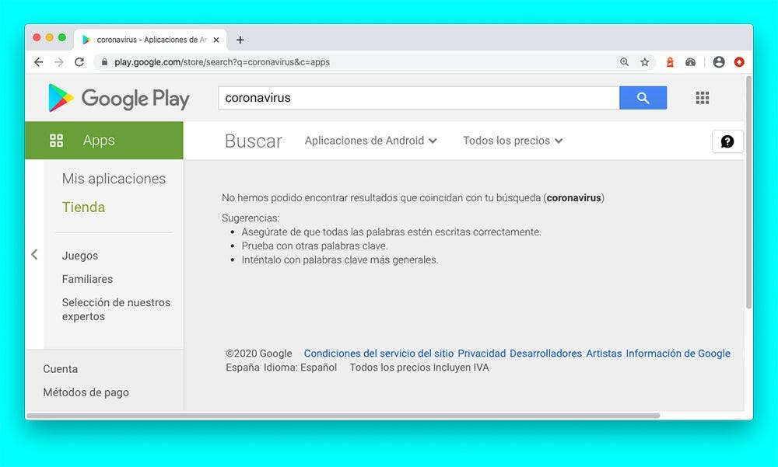The width and height of the screenshot is (778, 467).
Task: Click the España text in the footer
Action: point(243,368)
